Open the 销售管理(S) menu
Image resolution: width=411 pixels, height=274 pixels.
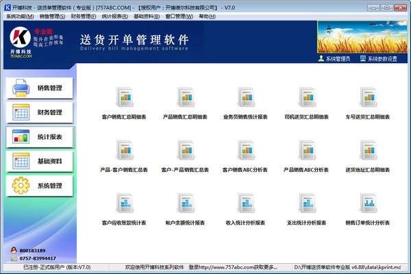pos(52,16)
